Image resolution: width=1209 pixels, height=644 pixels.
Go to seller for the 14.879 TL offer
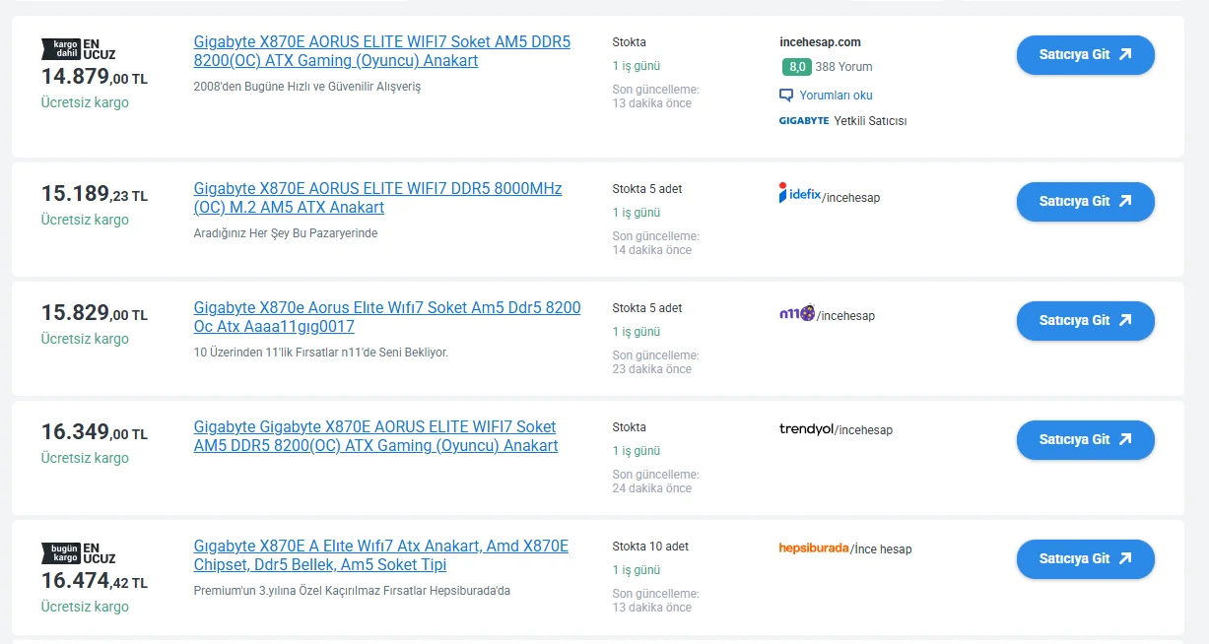tap(1085, 55)
